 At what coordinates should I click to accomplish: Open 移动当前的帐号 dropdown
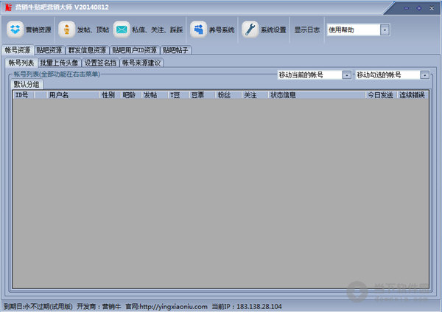point(314,74)
